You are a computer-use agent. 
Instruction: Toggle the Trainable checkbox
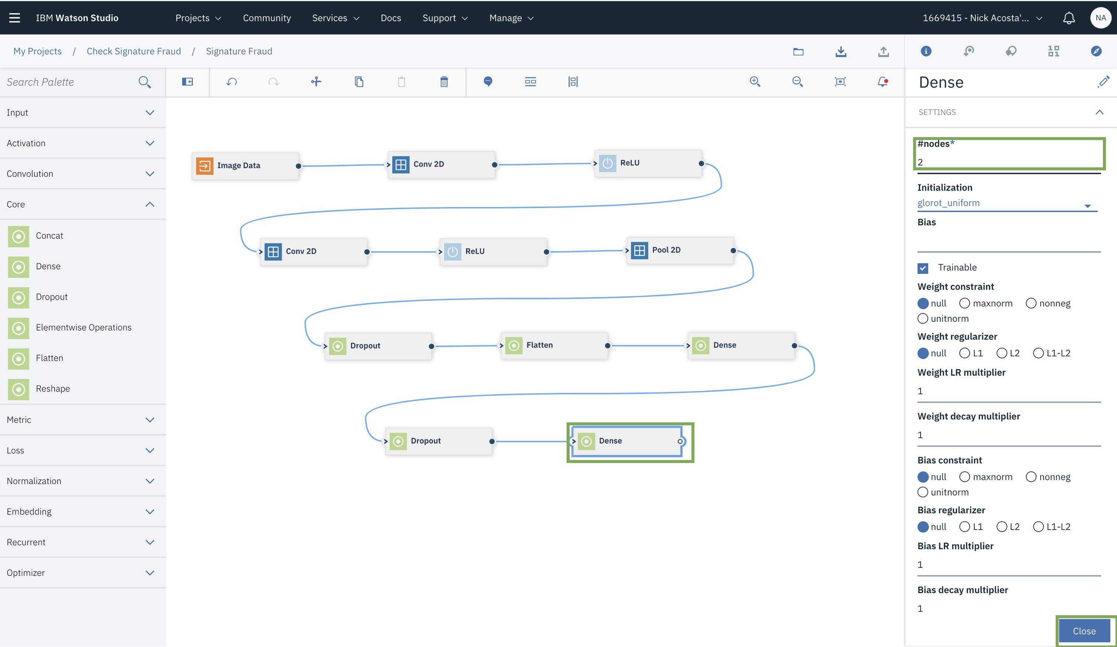[x=923, y=268]
